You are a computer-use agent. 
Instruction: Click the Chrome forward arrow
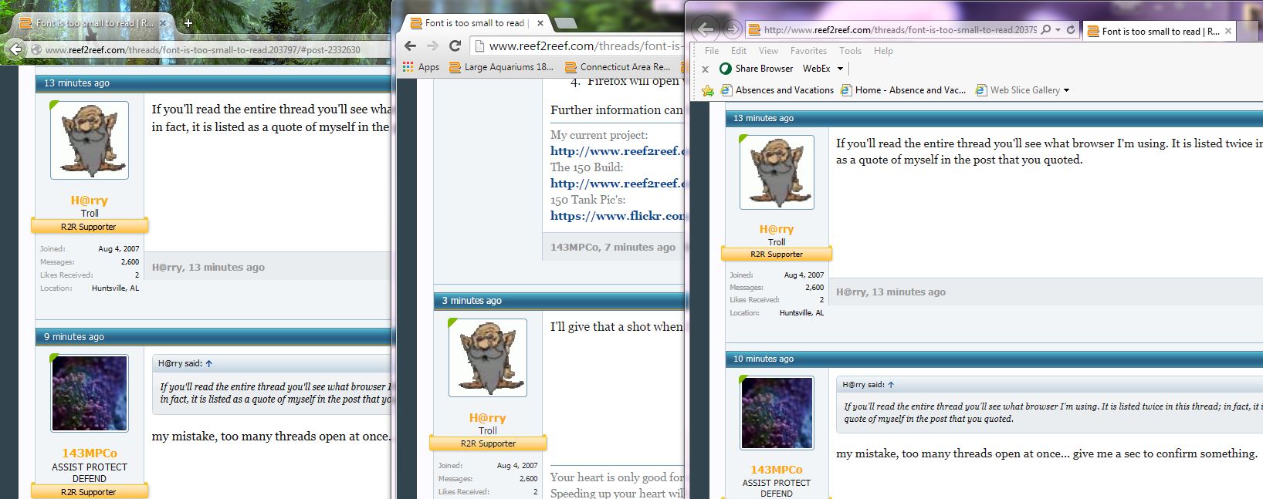(432, 46)
